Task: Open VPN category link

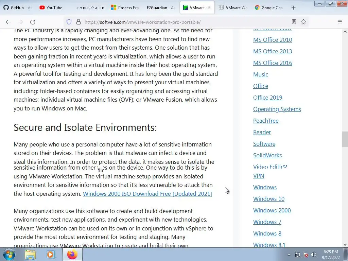Action: [x=259, y=176]
